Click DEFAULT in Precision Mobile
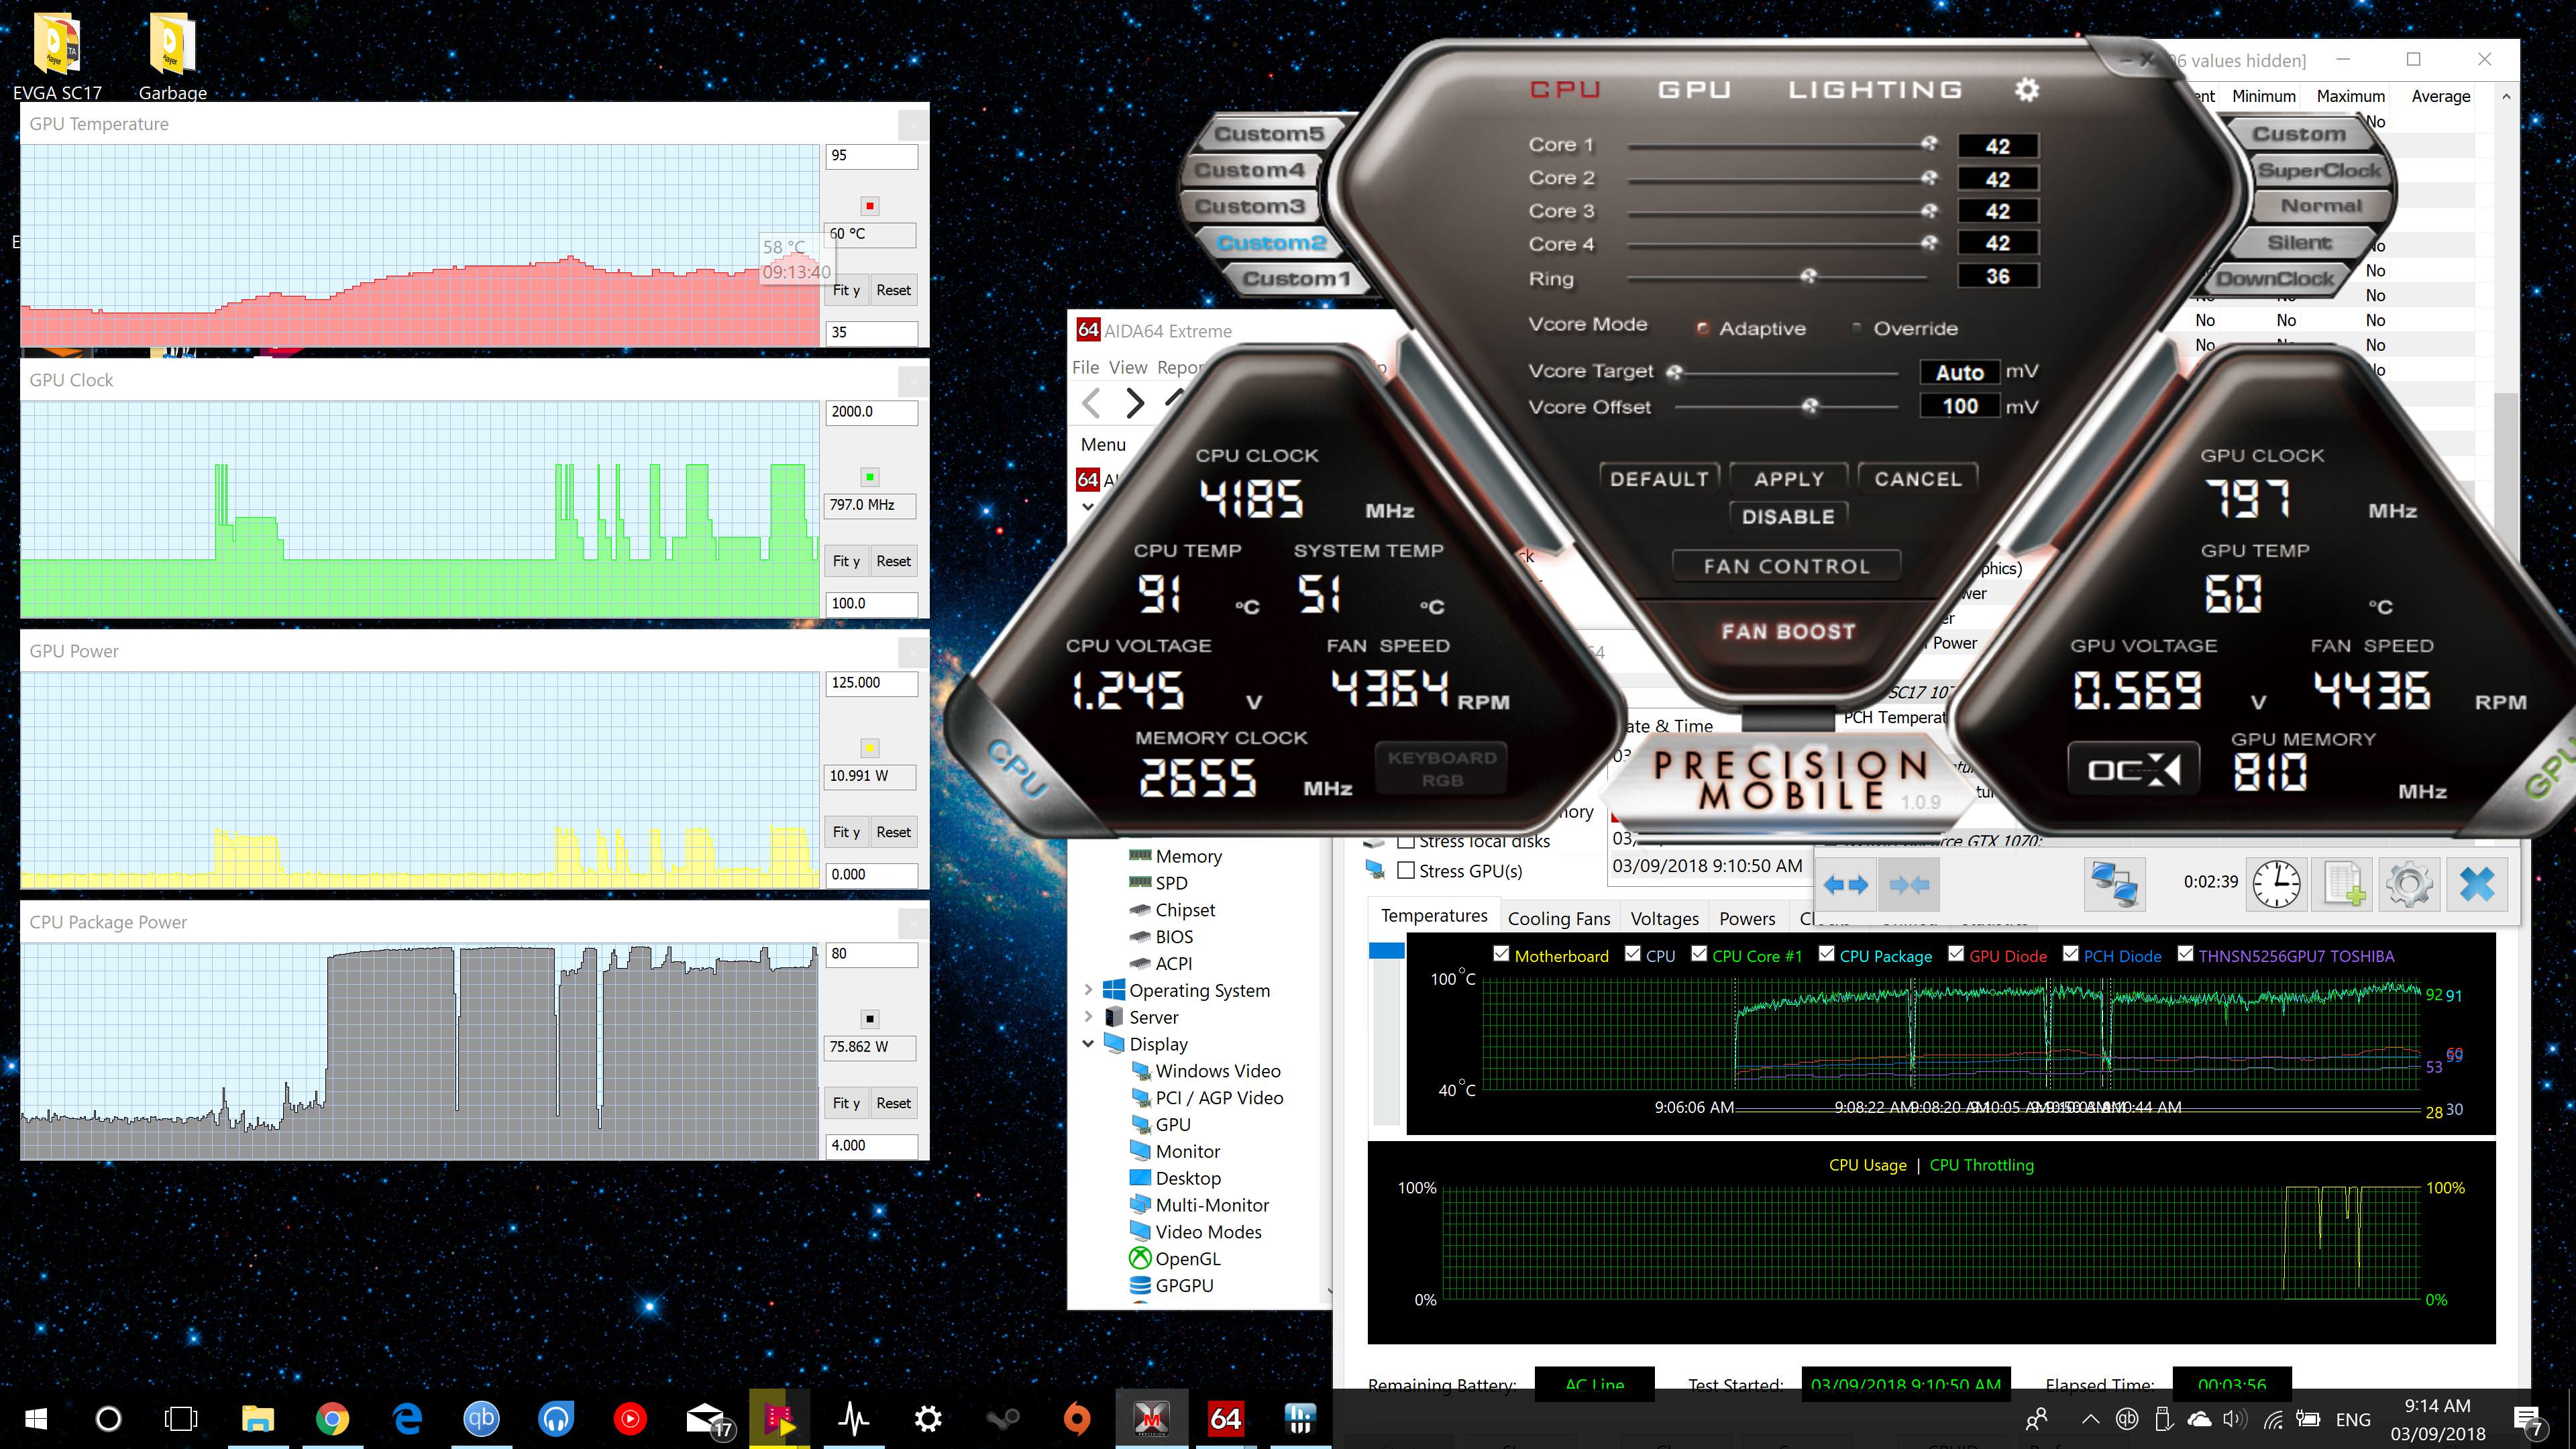2576x1449 pixels. coord(1659,479)
